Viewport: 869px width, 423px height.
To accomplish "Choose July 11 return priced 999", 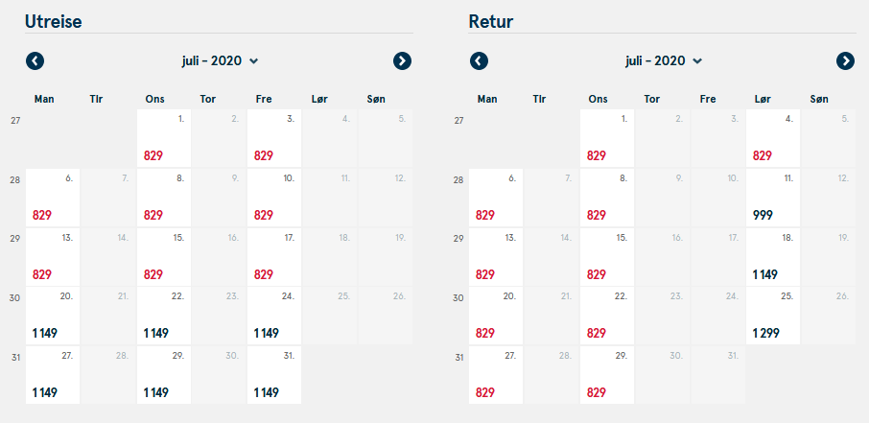I will (x=773, y=198).
